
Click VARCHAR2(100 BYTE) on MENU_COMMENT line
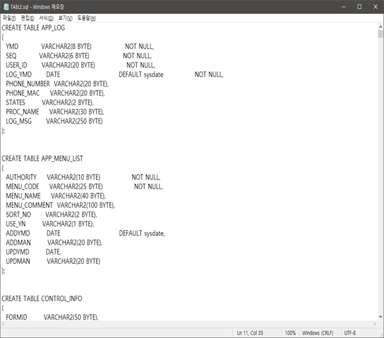[86, 205]
